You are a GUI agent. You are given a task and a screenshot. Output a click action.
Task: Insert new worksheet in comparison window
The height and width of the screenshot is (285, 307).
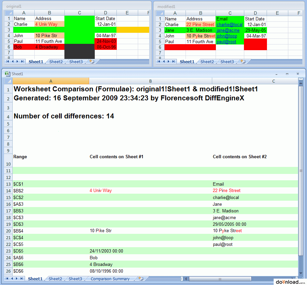141,279
